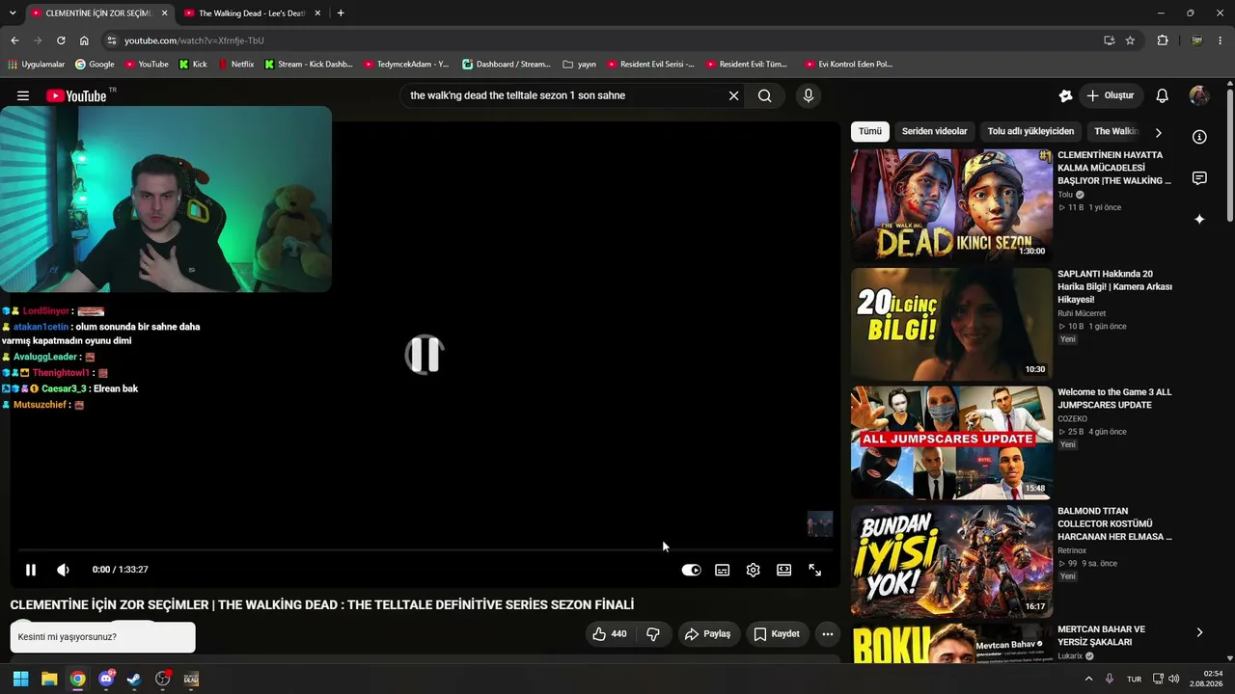Open the video info side panel icon
Image resolution: width=1235 pixels, height=694 pixels.
(x=1199, y=137)
